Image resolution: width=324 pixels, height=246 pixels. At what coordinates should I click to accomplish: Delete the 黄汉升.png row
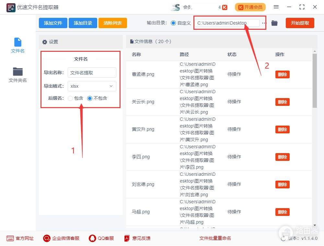click(x=282, y=129)
